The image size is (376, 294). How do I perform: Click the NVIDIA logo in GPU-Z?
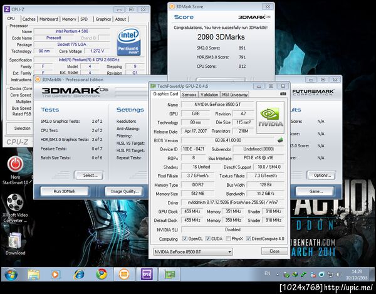click(270, 117)
